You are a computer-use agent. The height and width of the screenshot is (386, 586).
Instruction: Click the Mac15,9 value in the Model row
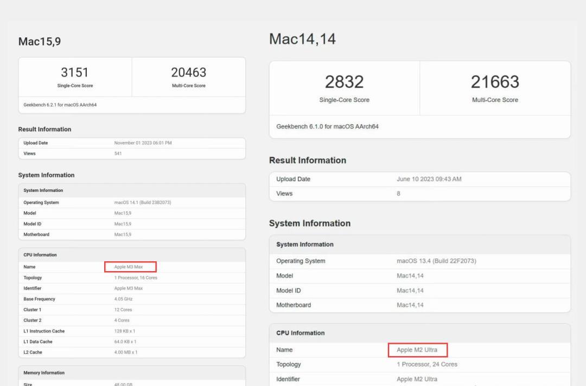123,213
